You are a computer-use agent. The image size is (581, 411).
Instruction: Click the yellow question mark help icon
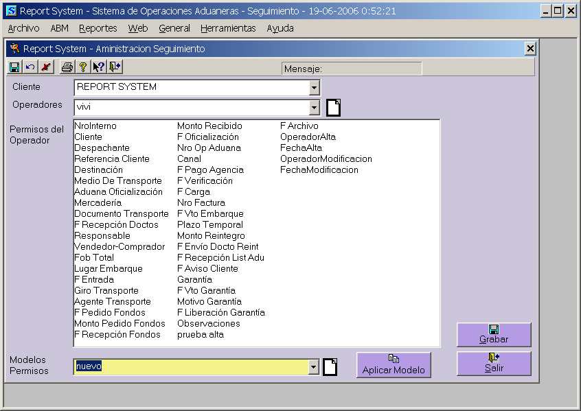click(83, 67)
